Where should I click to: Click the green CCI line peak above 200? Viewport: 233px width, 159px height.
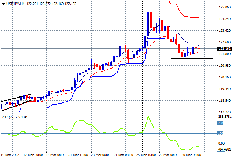[148, 116]
